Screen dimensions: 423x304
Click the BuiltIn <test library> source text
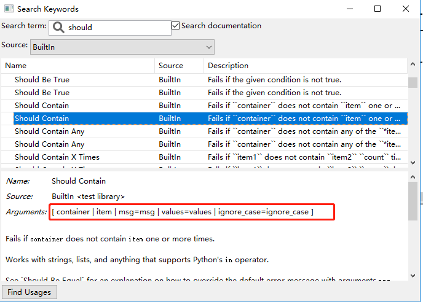88,197
